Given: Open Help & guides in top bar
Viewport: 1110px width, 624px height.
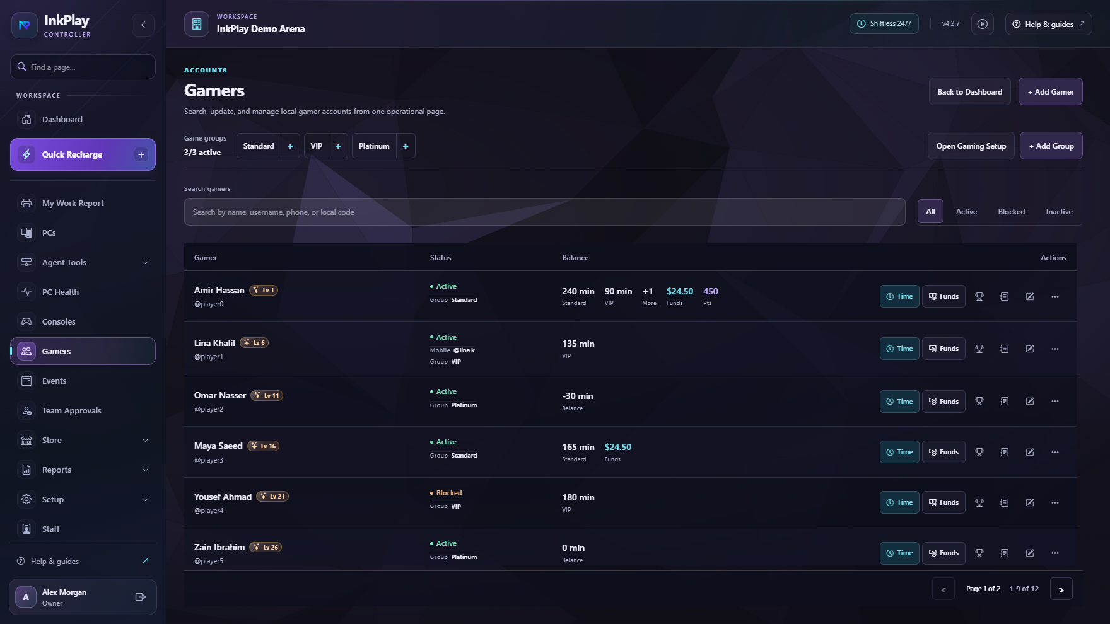Looking at the screenshot, I should 1048,24.
